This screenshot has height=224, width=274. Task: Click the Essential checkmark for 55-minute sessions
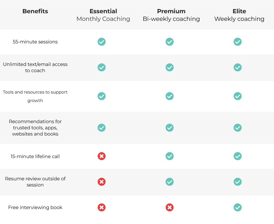(x=102, y=42)
